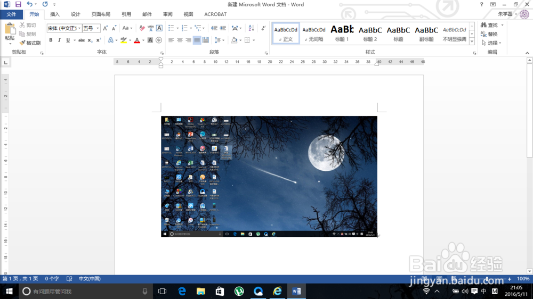Select the inserted desktop screenshot image
The width and height of the screenshot is (533, 299).
[x=269, y=176]
